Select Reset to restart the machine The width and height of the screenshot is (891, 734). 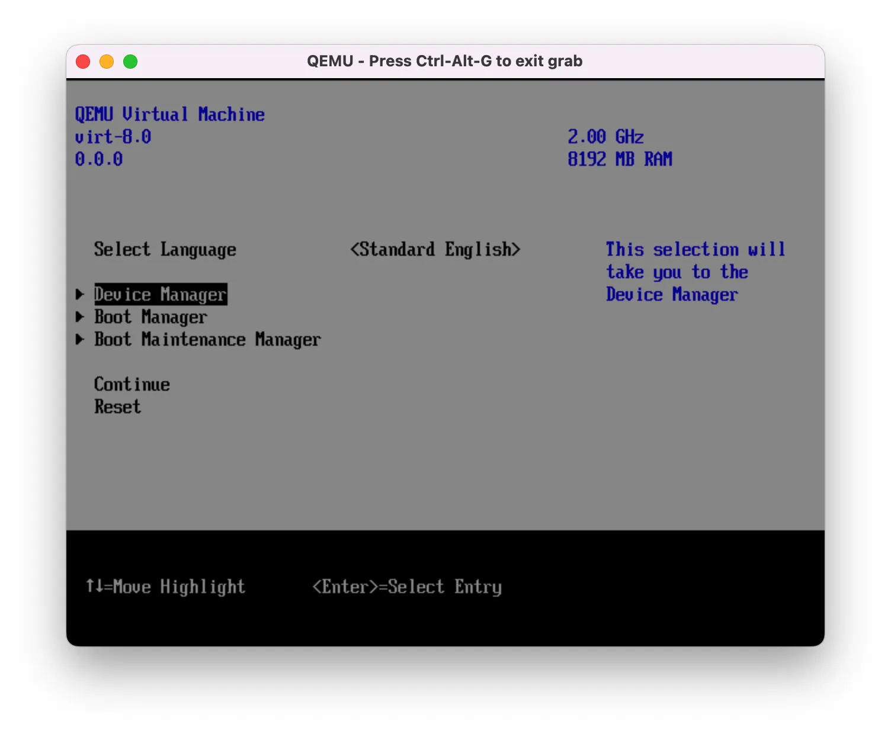tap(118, 407)
